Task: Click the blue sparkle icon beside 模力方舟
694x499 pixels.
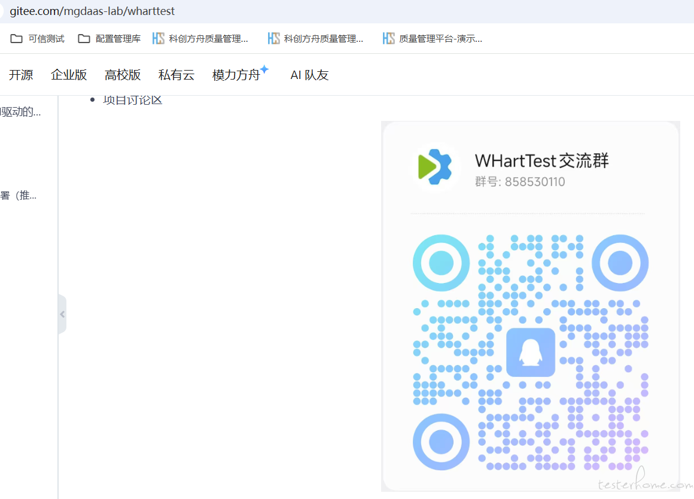Action: point(264,69)
